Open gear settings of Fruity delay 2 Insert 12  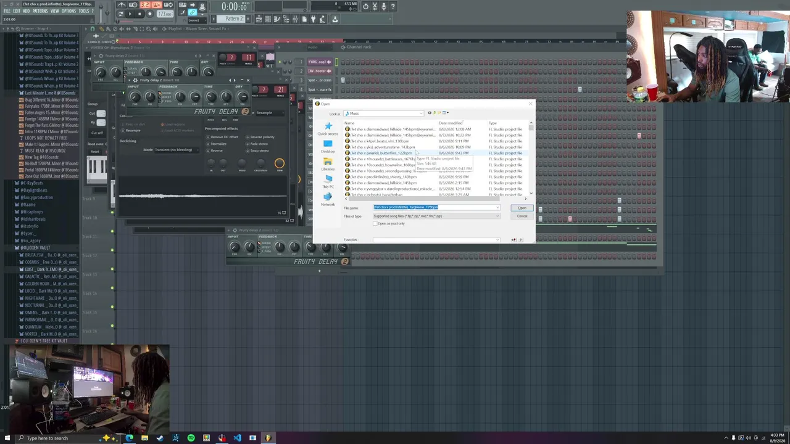click(235, 230)
